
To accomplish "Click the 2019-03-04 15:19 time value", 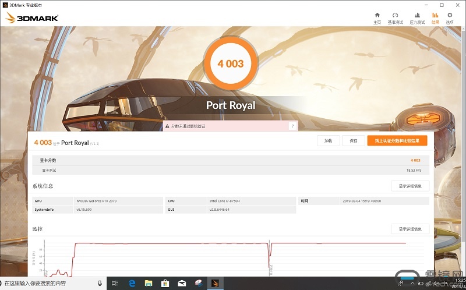I will point(362,201).
